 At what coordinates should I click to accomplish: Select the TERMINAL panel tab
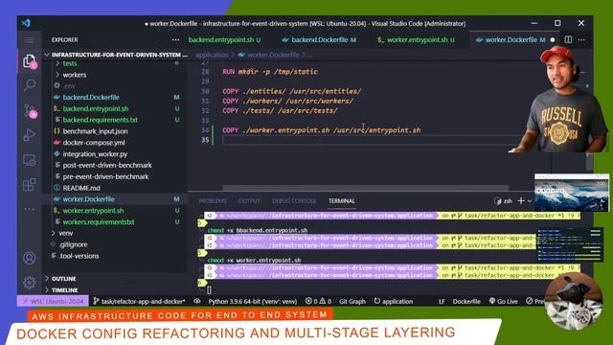tap(342, 200)
